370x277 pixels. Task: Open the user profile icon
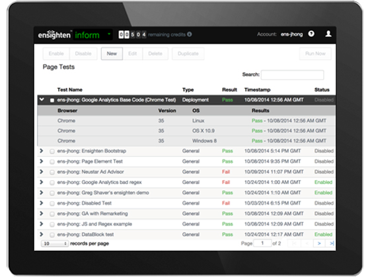click(328, 34)
